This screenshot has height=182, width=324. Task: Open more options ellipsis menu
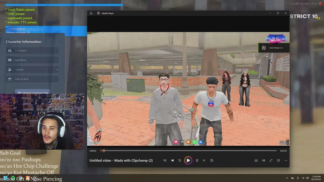286,161
